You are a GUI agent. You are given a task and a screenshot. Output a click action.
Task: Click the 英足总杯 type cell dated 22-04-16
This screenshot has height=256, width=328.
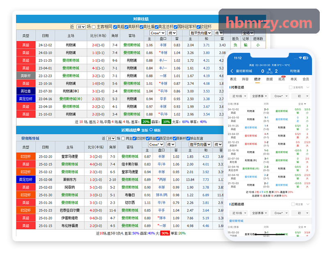pos(26,99)
